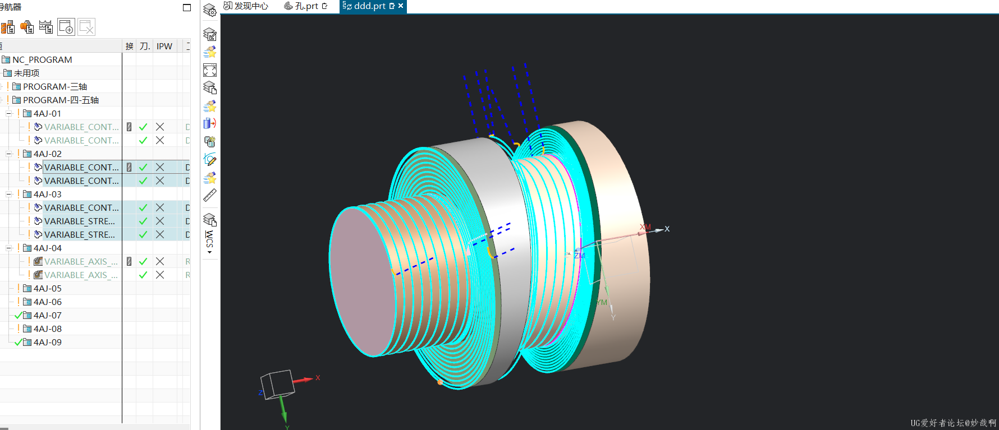This screenshot has width=999, height=430.
Task: Click the add new window icon
Action: tap(66, 27)
